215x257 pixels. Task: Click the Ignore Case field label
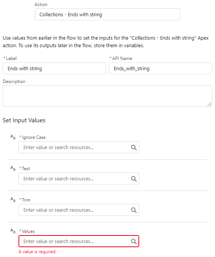click(34, 137)
